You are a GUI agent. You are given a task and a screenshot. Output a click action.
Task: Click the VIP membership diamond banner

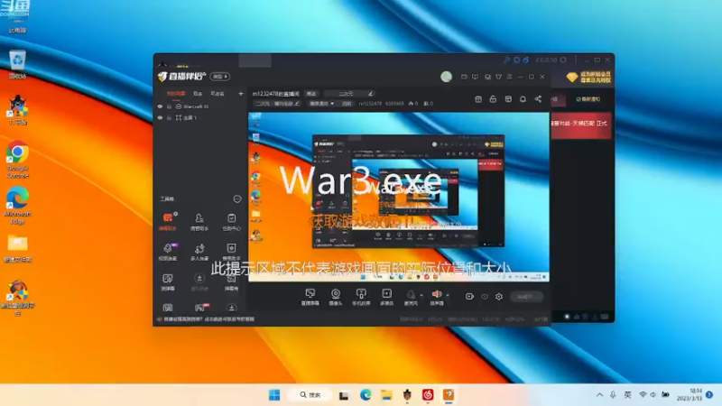pos(588,78)
